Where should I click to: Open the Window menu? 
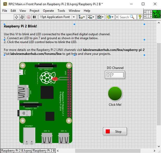click(74, 11)
